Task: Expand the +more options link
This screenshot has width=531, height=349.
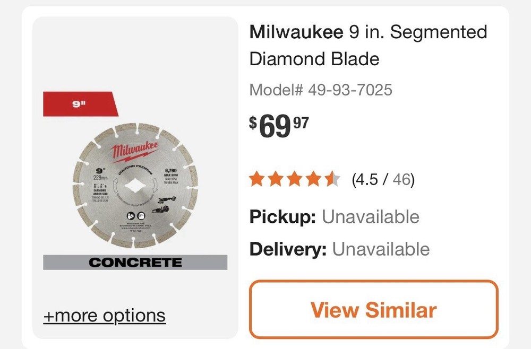Action: (x=104, y=315)
